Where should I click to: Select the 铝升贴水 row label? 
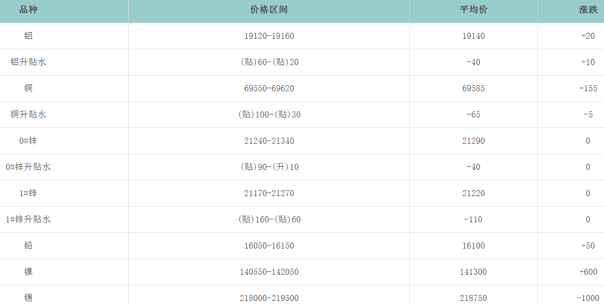28,63
